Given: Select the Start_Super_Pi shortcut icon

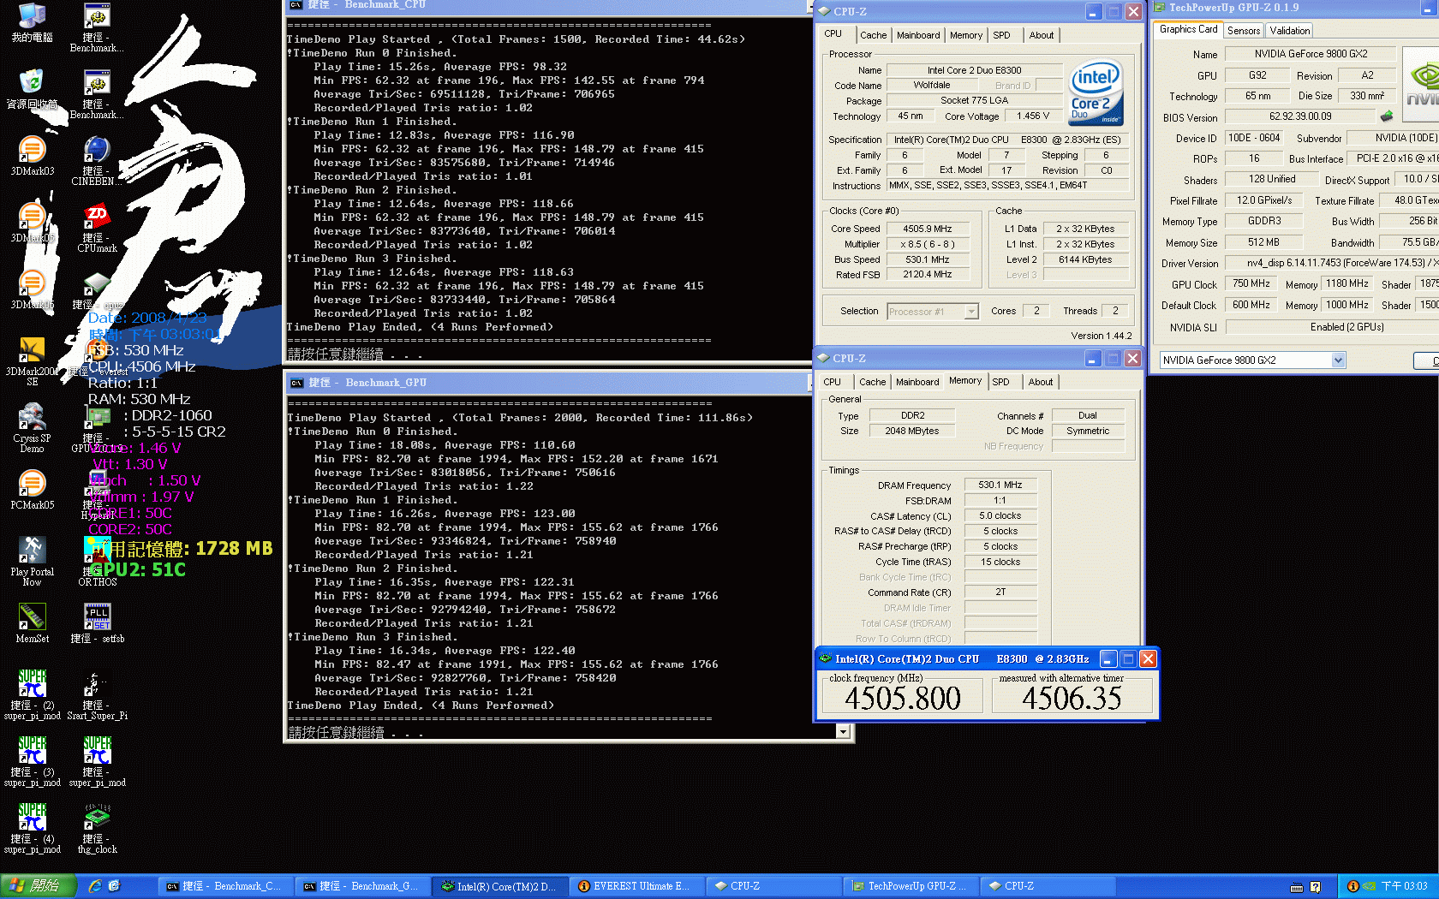Looking at the screenshot, I should point(97,695).
